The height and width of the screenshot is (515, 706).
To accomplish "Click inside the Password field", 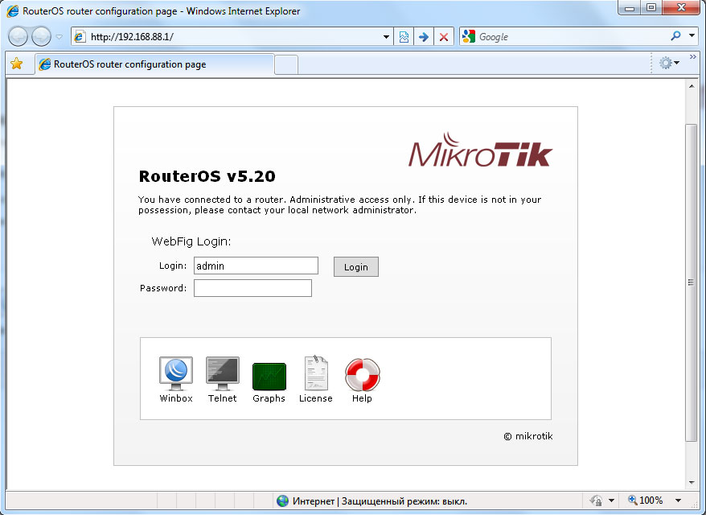I will [x=252, y=287].
